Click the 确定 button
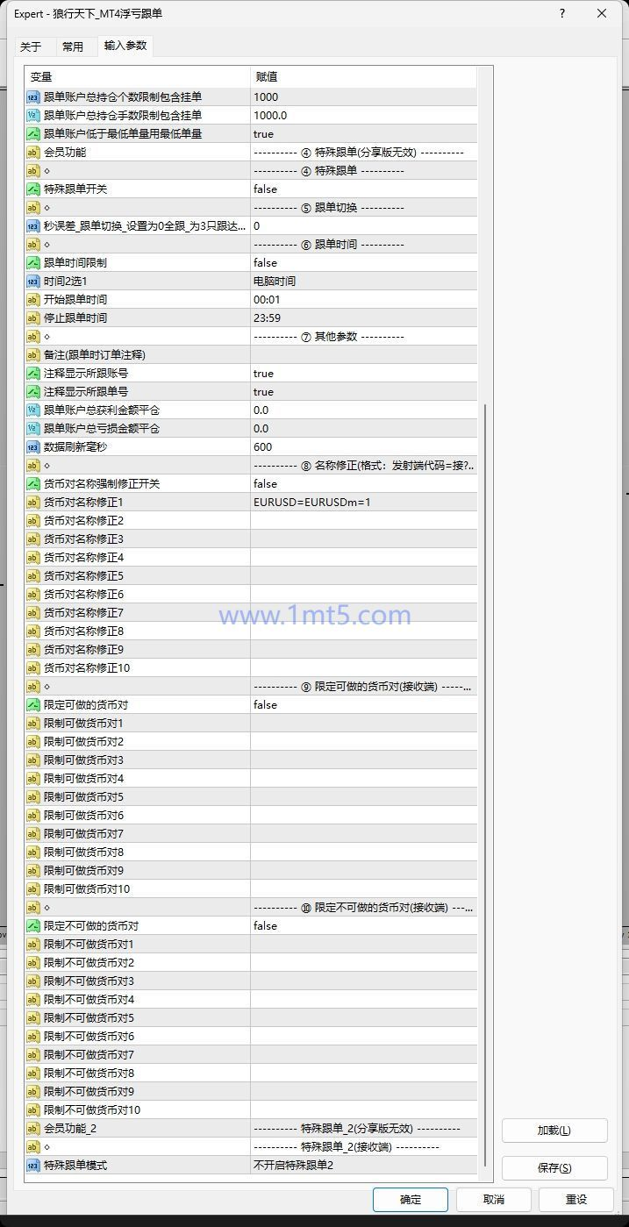 (410, 1200)
